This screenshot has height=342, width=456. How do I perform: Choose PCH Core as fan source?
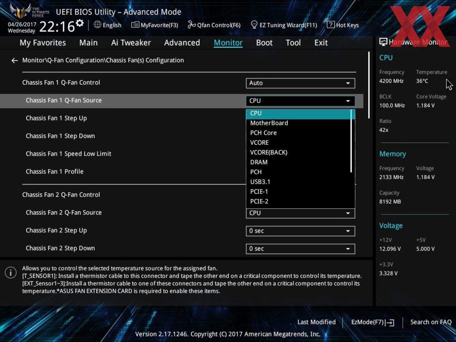(298, 133)
